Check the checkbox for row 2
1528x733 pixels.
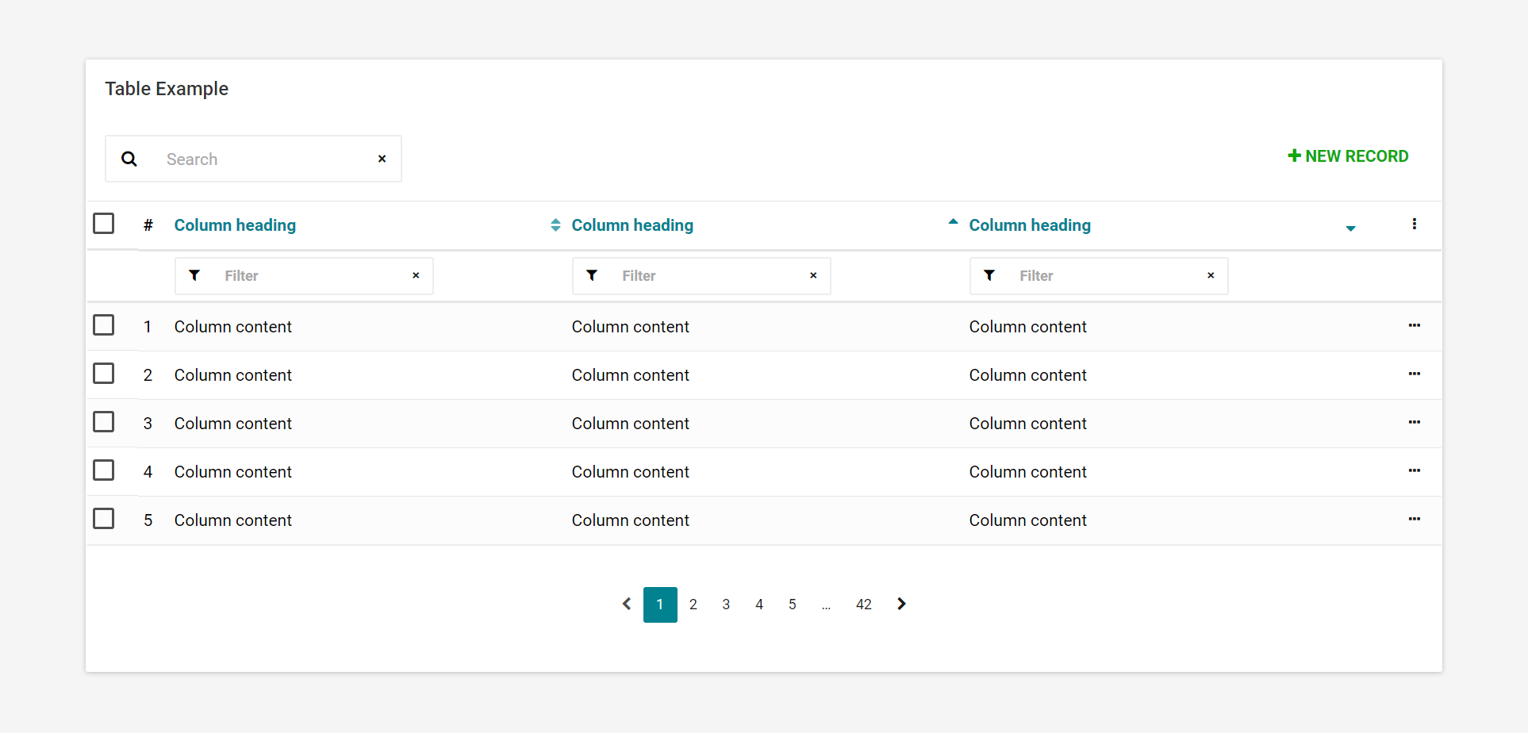click(x=104, y=374)
